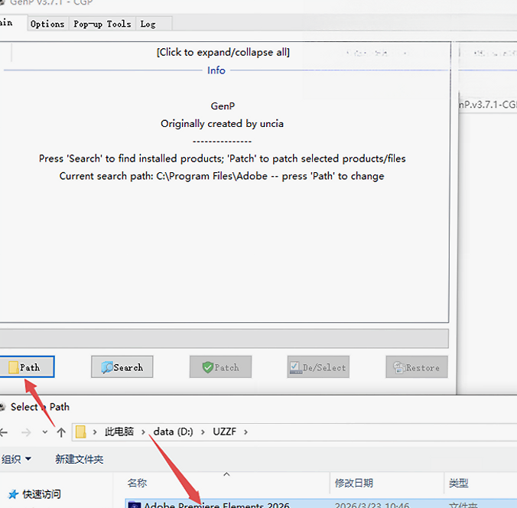Click the De/Select button
The image size is (517, 508).
tap(318, 366)
